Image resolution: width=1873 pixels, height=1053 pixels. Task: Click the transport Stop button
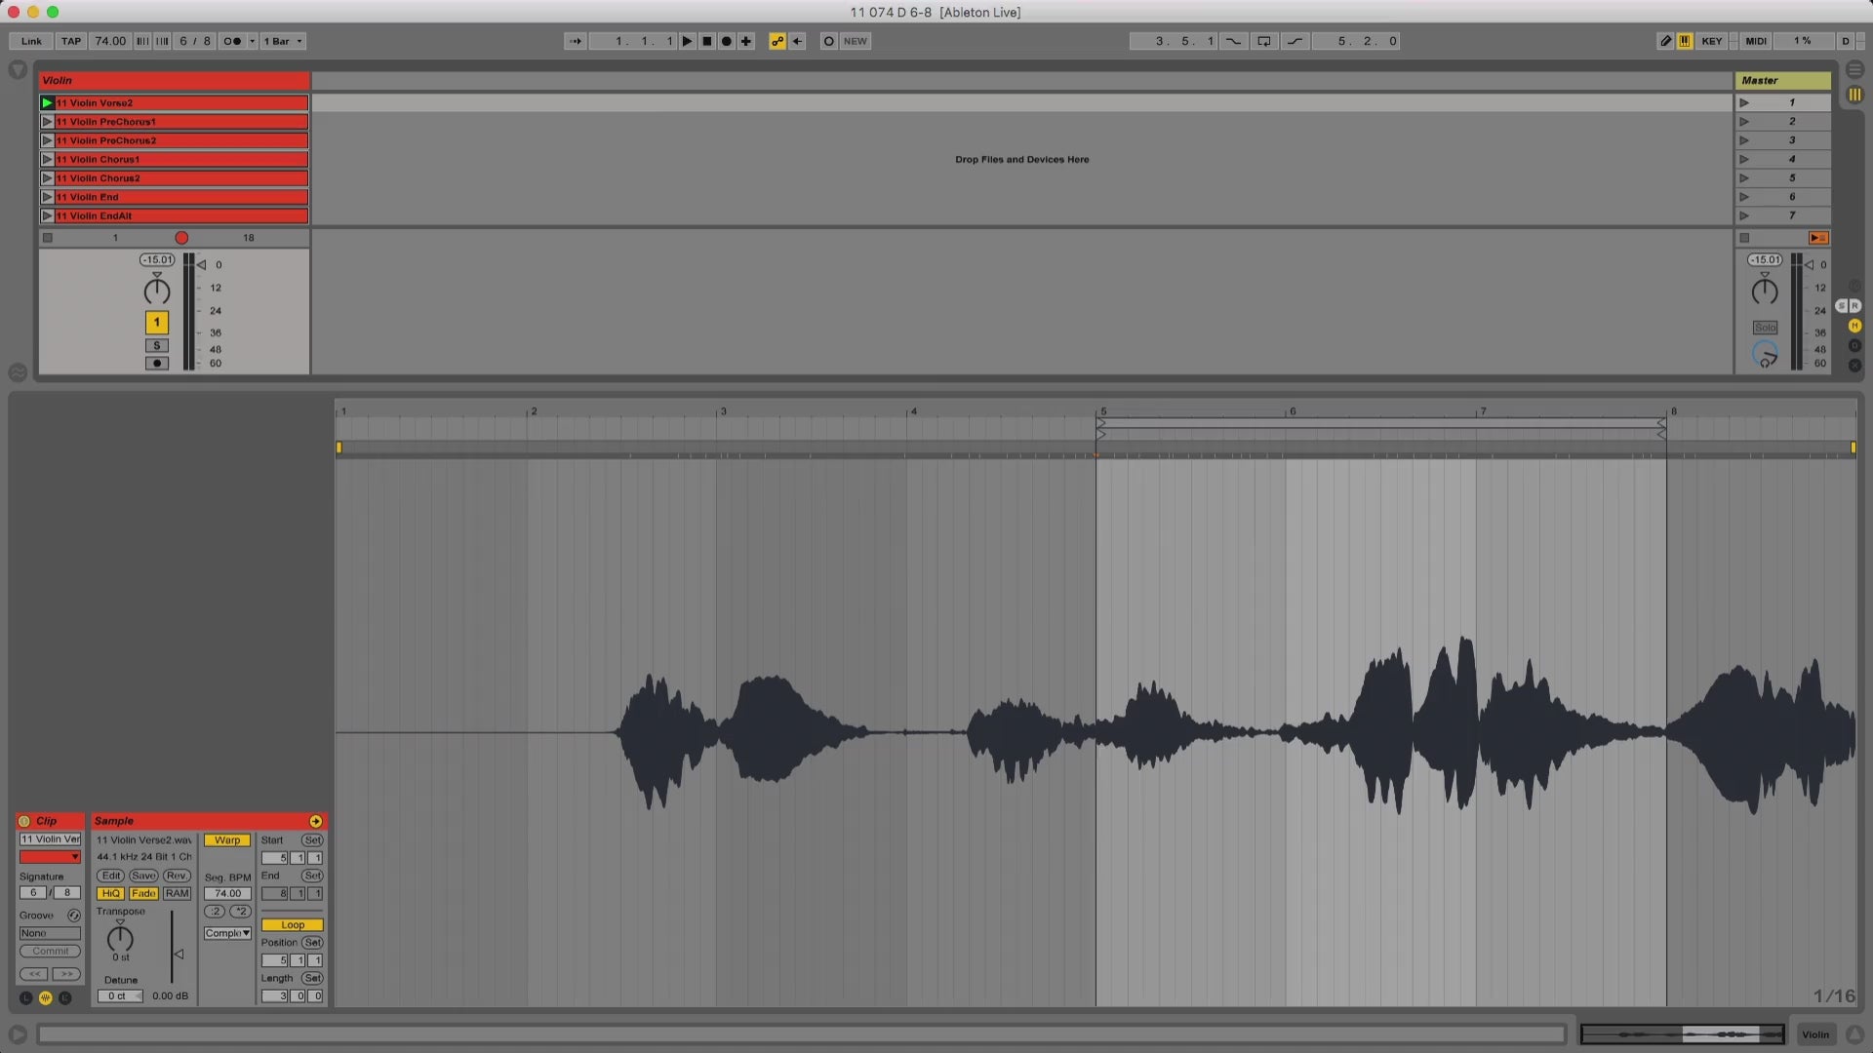coord(707,41)
